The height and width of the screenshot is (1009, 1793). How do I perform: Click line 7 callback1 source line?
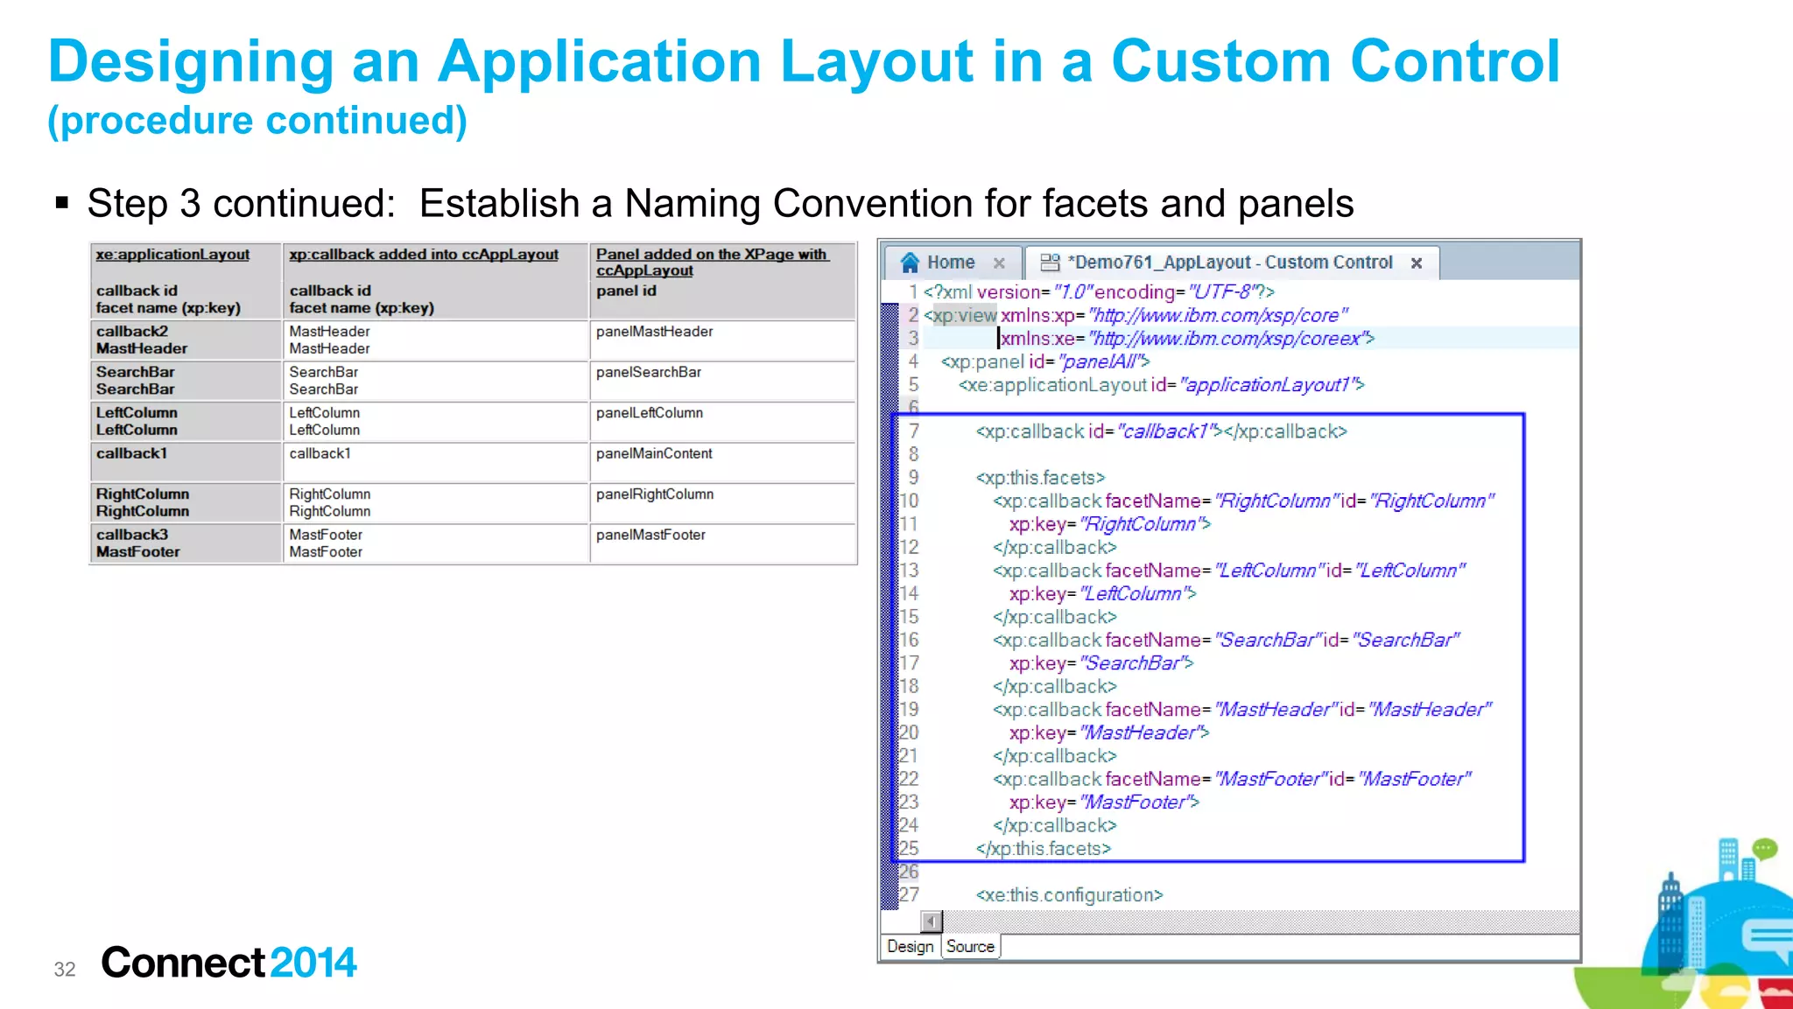click(1162, 431)
